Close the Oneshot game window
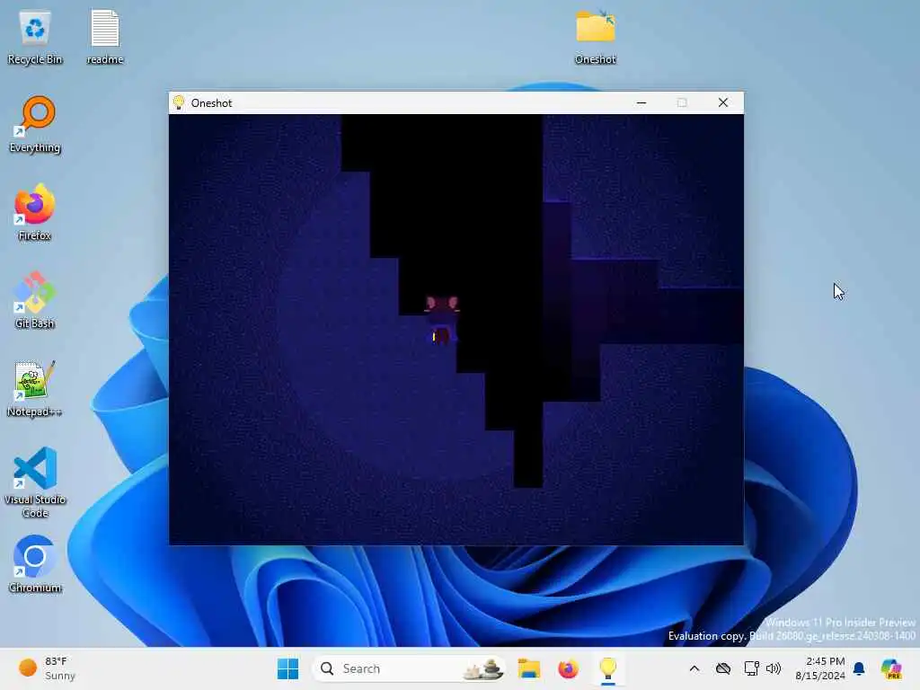920x690 pixels. click(723, 102)
